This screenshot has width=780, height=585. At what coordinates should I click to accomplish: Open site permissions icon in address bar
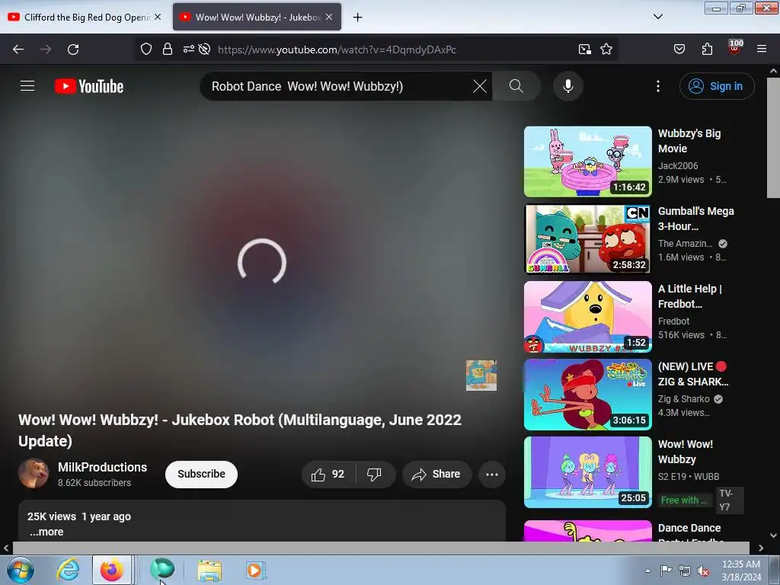tap(189, 50)
